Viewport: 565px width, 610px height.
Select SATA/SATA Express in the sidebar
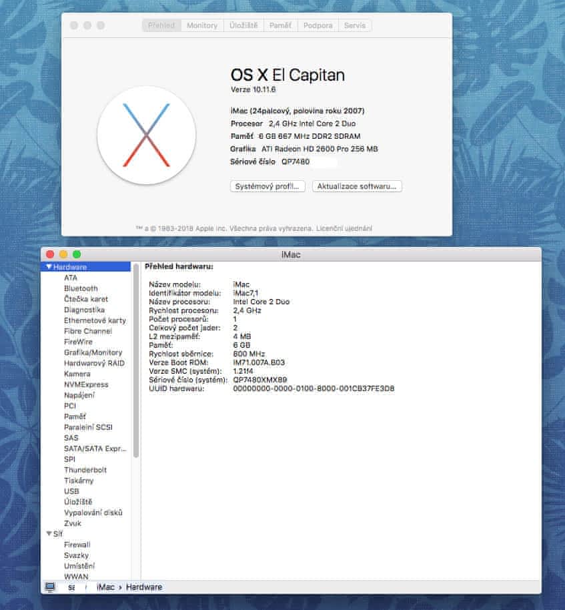coord(95,448)
